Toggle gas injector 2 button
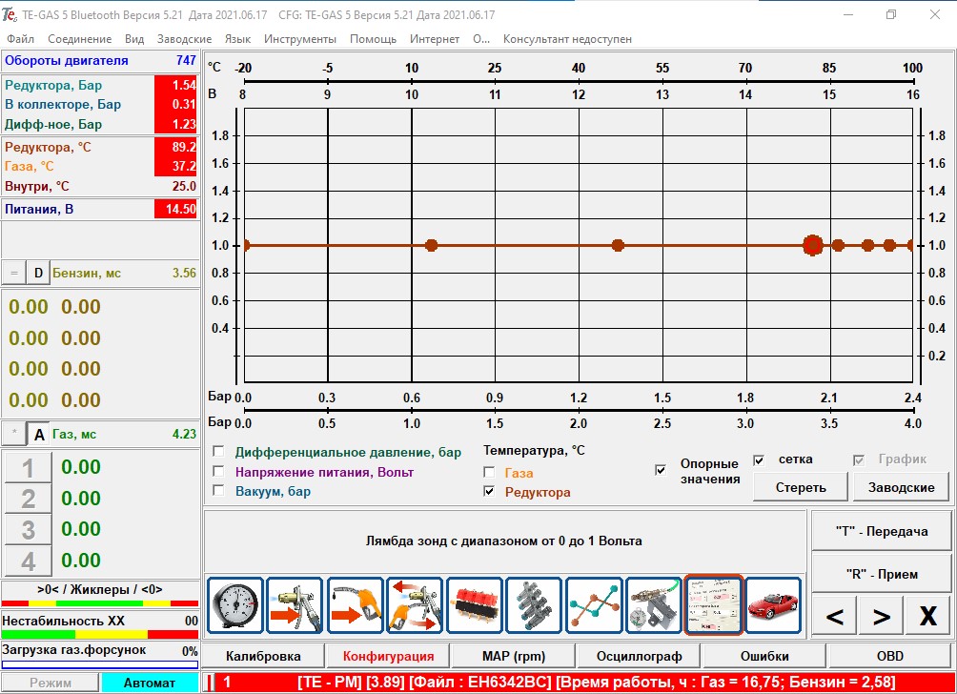Viewport: 957px width, 694px height. [x=28, y=499]
